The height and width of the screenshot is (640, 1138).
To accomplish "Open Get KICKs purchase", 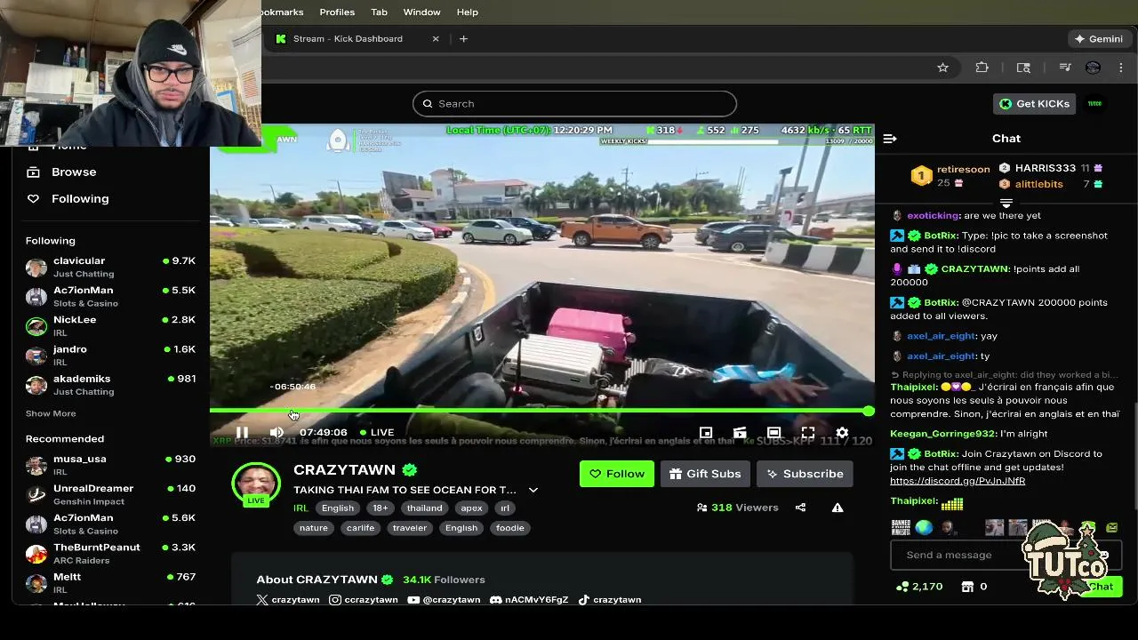I will [x=1035, y=103].
